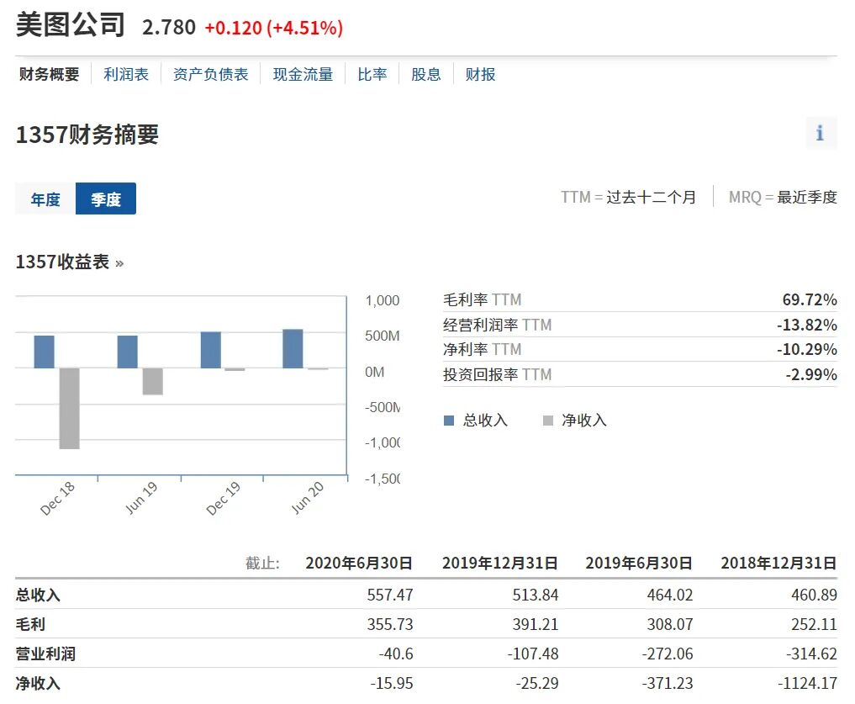
Task: Click the gross profit value 252.11
Action: click(x=814, y=624)
